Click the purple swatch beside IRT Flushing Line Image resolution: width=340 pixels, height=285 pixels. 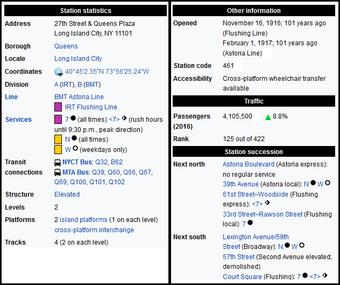(x=58, y=107)
